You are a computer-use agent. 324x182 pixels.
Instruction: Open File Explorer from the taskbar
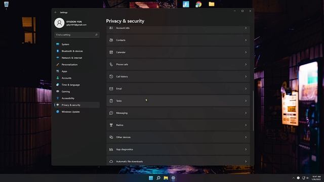[166, 178]
